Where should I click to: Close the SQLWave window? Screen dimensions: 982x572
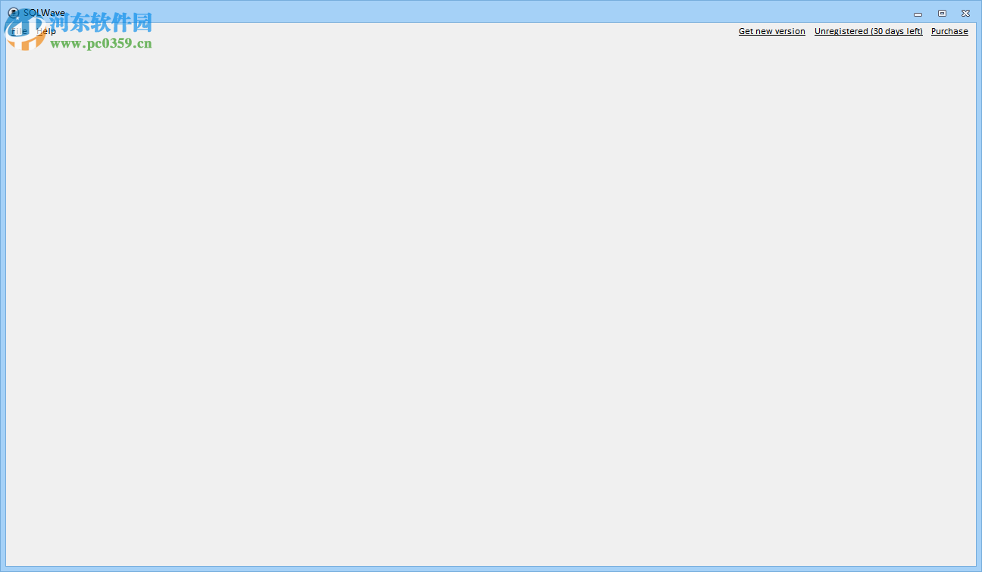(x=965, y=13)
